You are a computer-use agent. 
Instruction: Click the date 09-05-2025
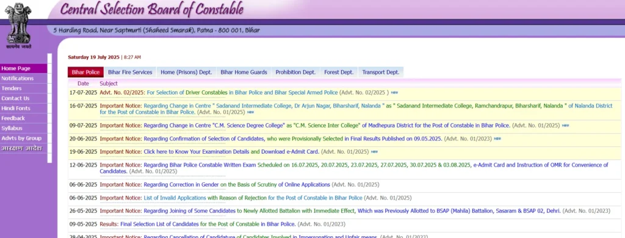pos(83,224)
